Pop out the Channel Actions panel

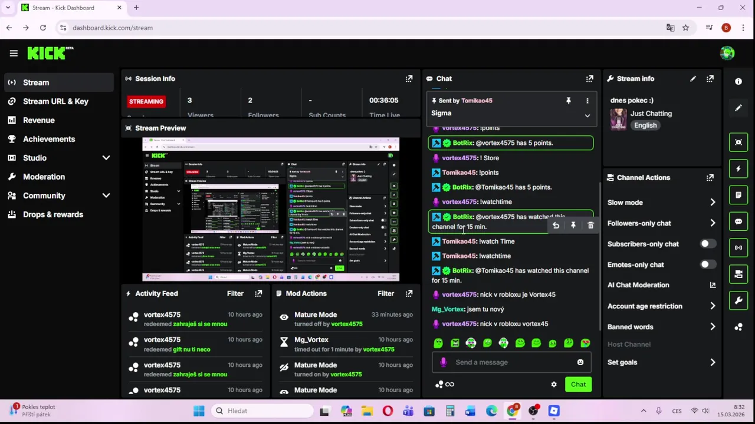tap(710, 177)
